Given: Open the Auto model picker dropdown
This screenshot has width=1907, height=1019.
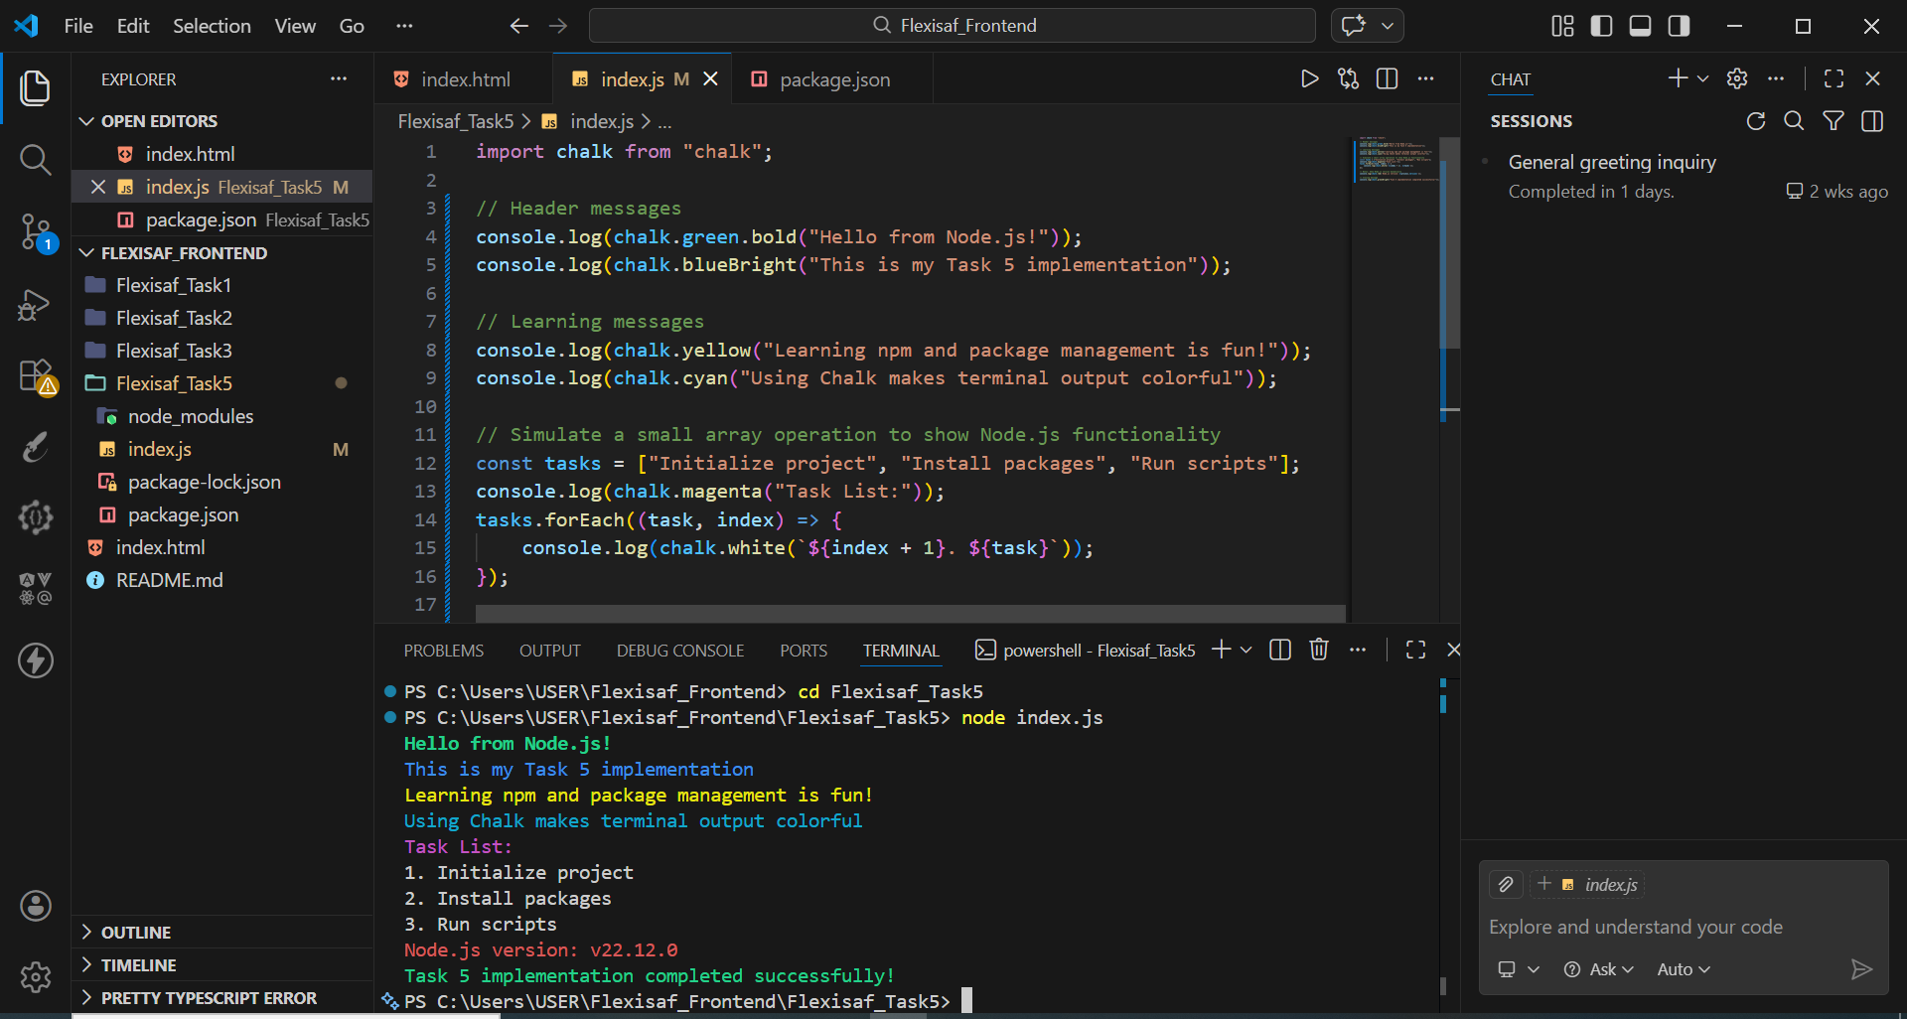Looking at the screenshot, I should pos(1683,969).
